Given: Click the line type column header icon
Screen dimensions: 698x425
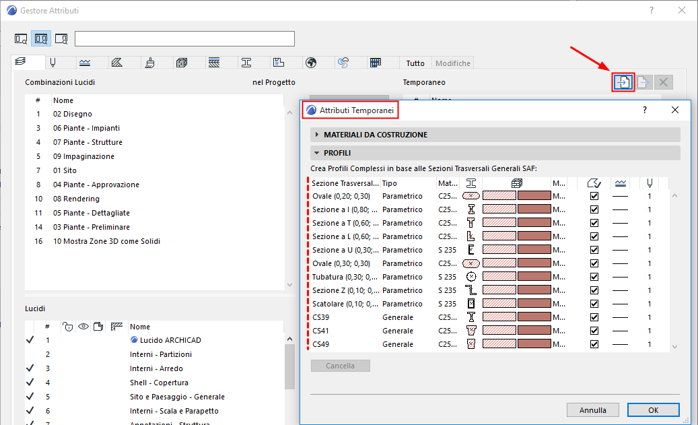Looking at the screenshot, I should click(x=621, y=183).
